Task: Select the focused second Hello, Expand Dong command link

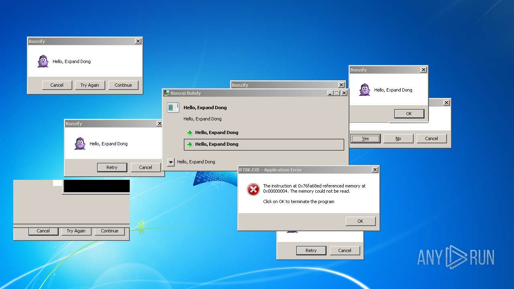Action: [264, 144]
